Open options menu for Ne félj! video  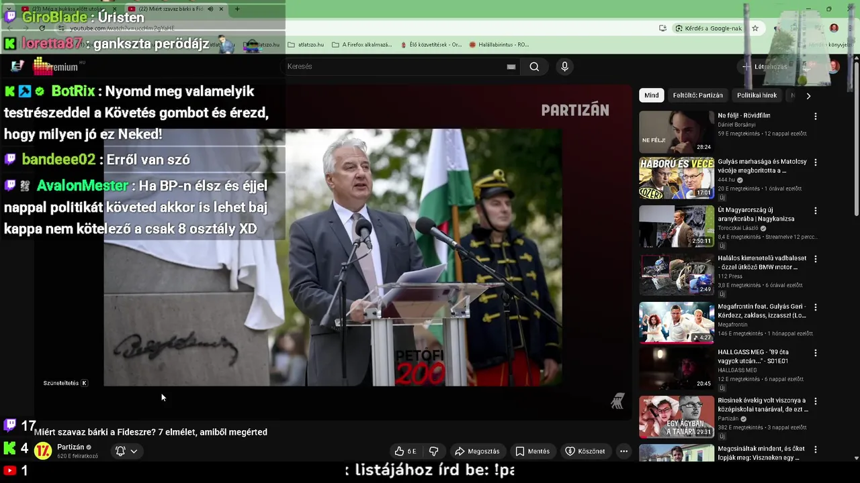816,116
